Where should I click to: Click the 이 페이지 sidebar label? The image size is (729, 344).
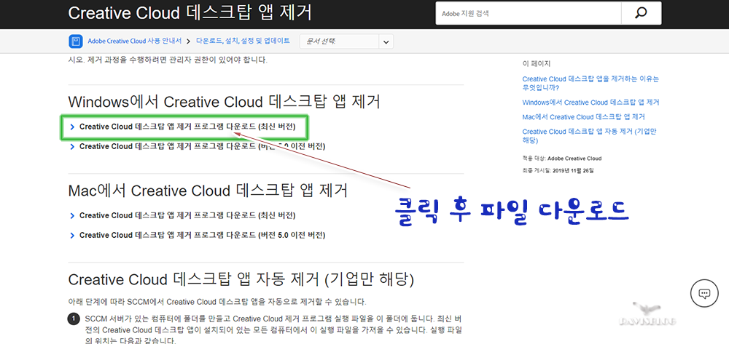point(536,63)
